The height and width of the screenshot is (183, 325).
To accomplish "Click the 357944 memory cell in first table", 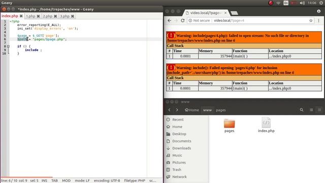I will coord(215,56).
